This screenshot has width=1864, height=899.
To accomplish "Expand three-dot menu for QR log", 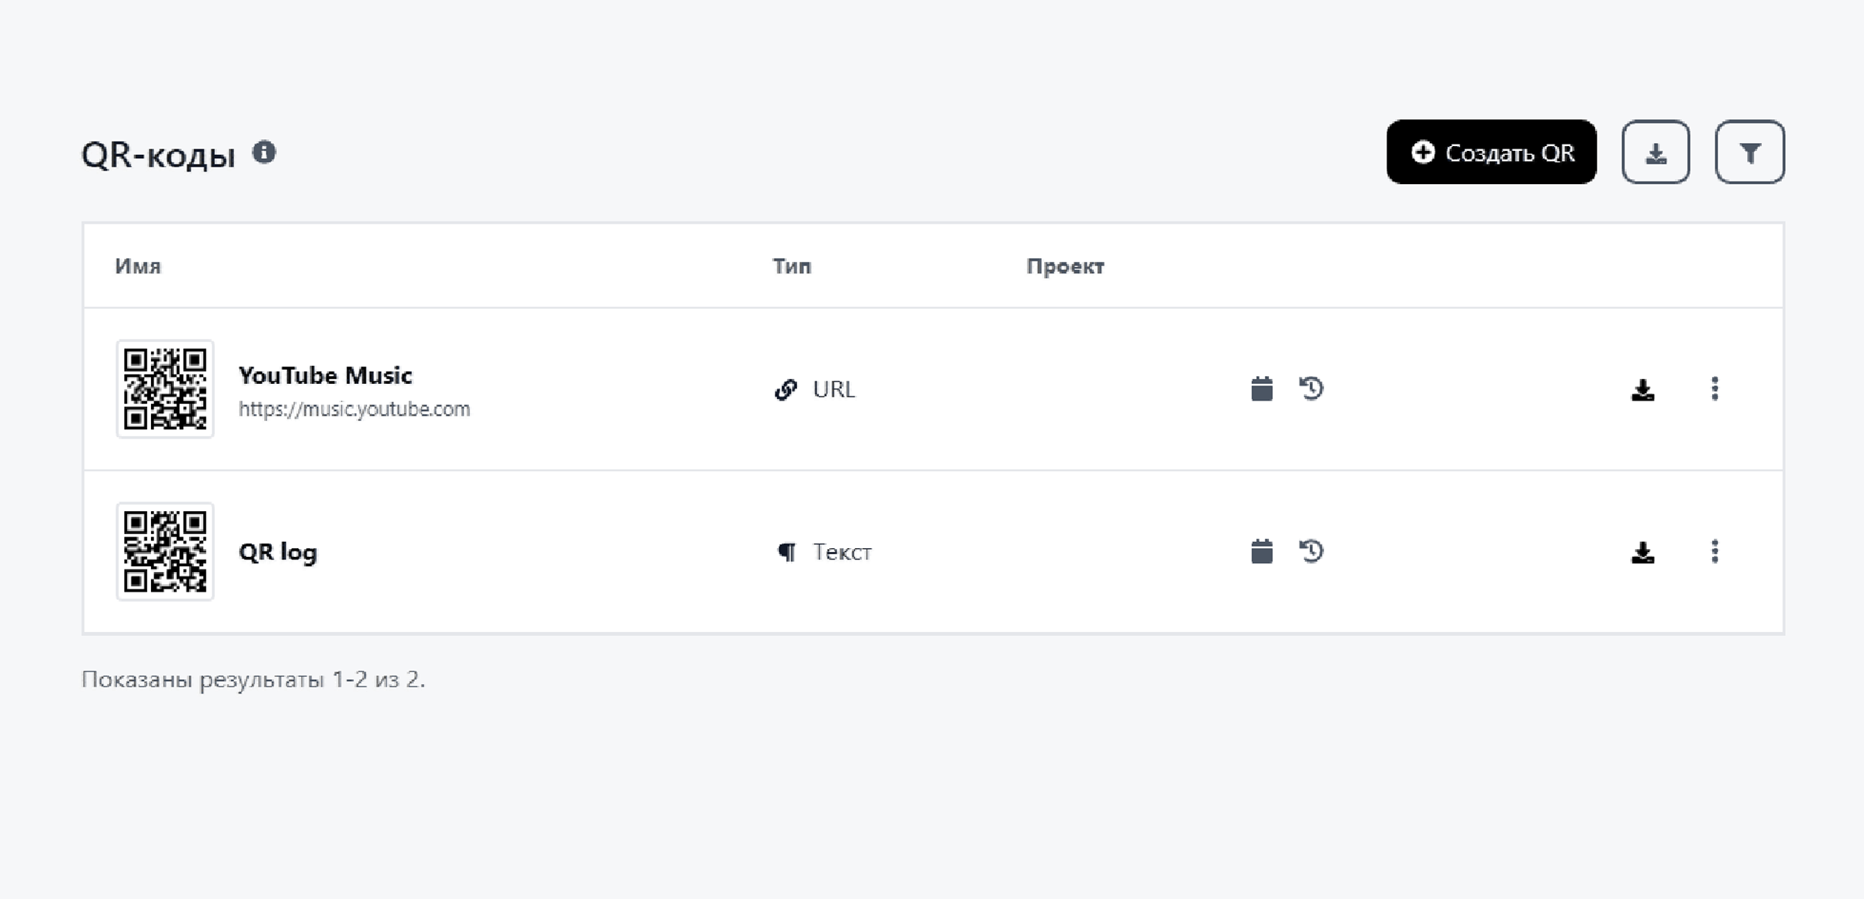I will [x=1715, y=551].
